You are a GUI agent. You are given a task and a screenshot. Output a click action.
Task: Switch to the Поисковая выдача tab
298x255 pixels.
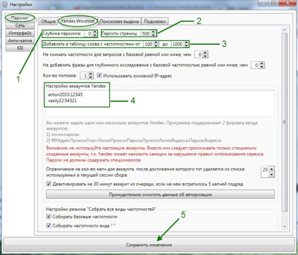point(119,21)
